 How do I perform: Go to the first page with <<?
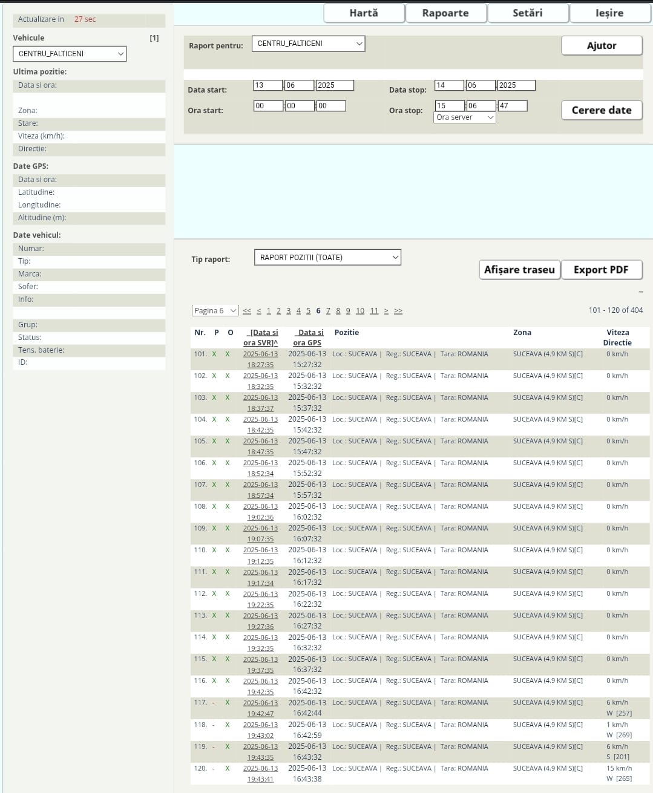point(247,311)
